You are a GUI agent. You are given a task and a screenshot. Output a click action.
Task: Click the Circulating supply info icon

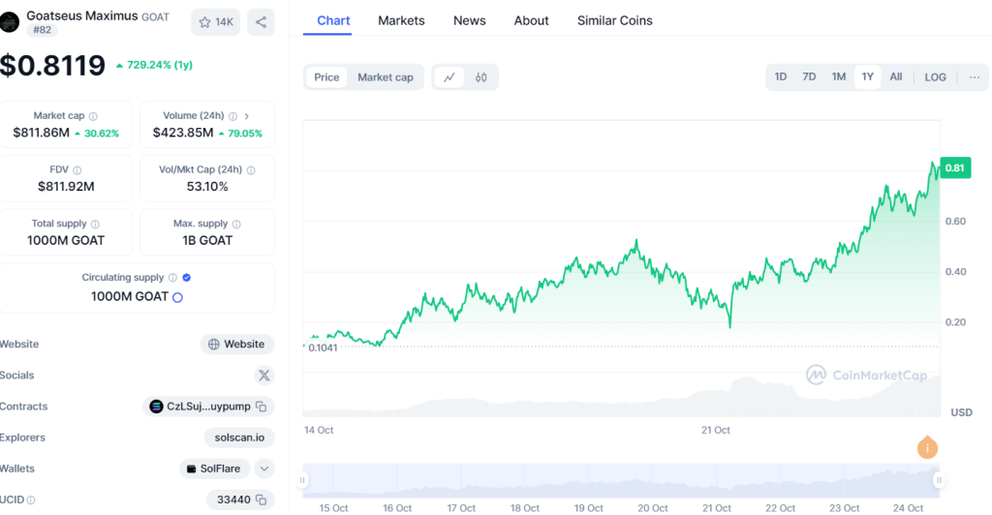click(x=172, y=278)
